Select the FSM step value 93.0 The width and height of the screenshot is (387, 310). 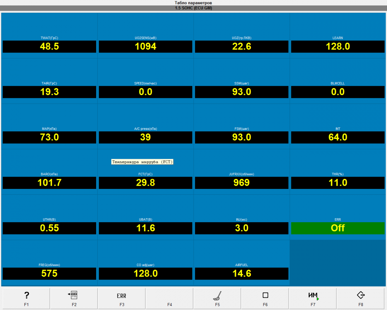(x=242, y=137)
